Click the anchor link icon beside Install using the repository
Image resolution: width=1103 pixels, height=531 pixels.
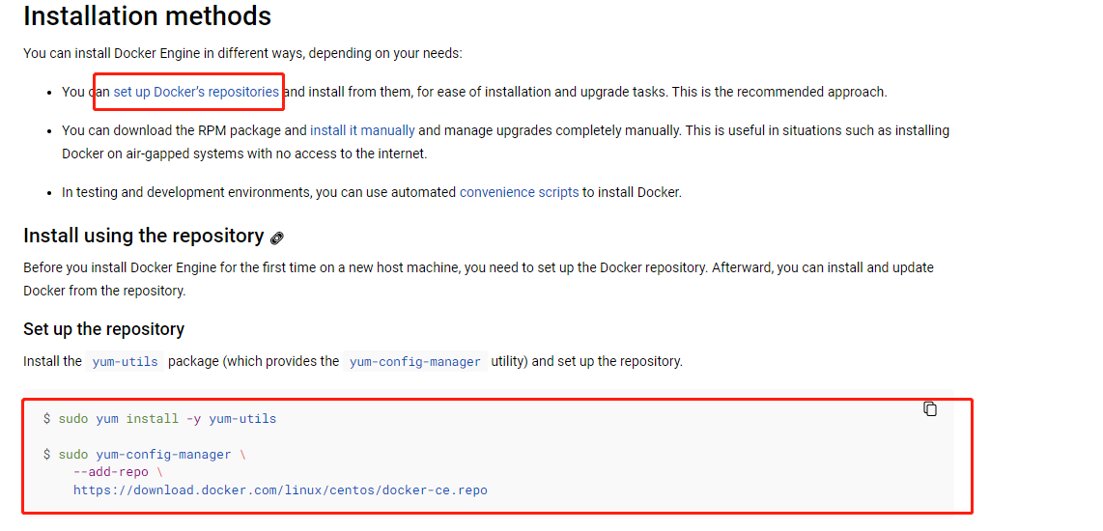pos(277,238)
